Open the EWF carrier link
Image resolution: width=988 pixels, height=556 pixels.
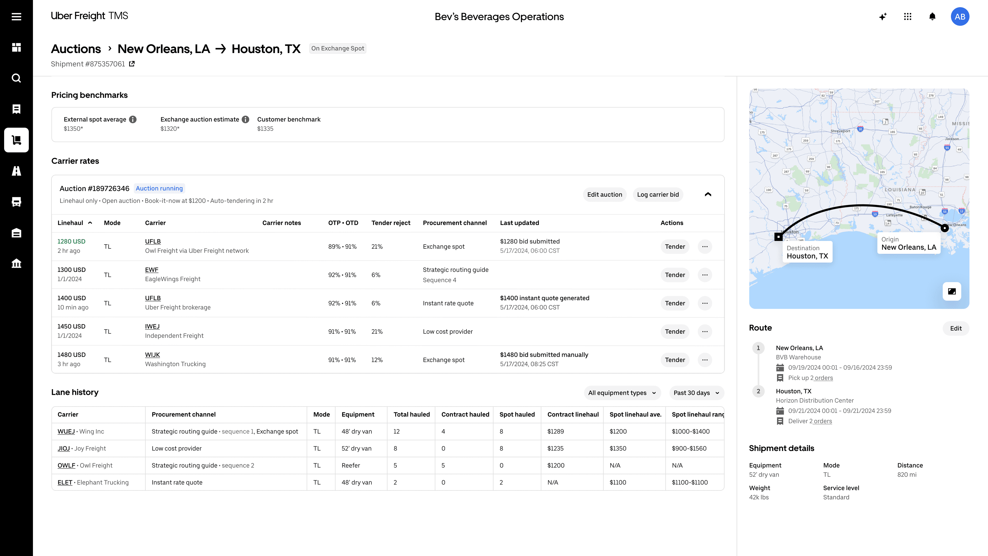click(x=152, y=270)
